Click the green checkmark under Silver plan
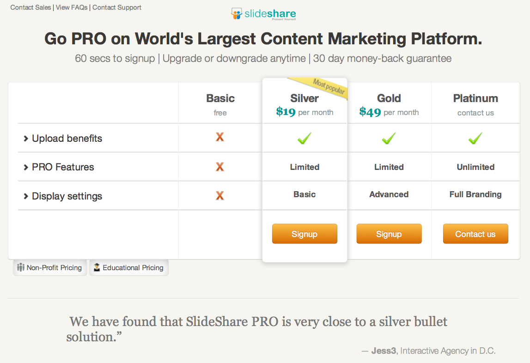The height and width of the screenshot is (363, 530). (304, 138)
